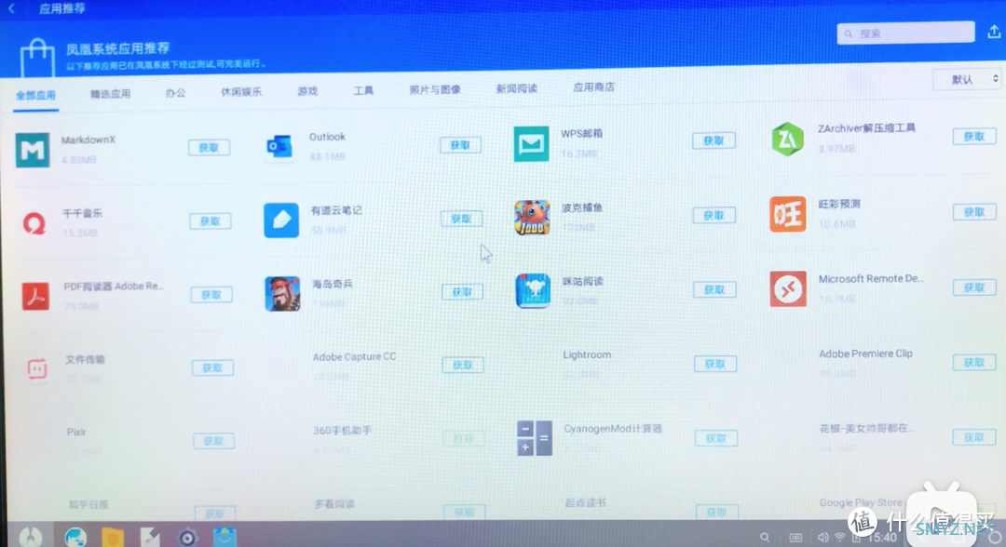Image resolution: width=1006 pixels, height=547 pixels.
Task: Open the 千千音乐 red icon
Action: (x=34, y=223)
